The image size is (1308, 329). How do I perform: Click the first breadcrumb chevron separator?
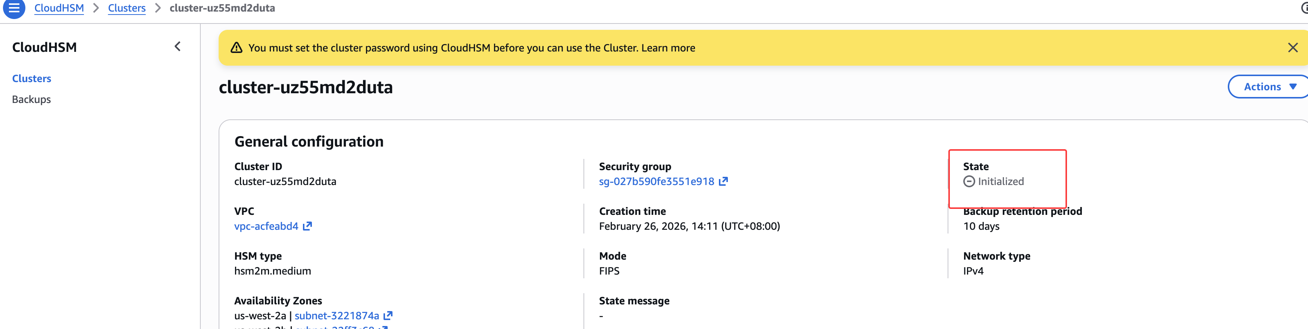coord(96,8)
